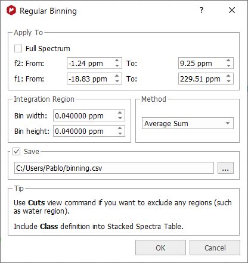Click the Mnova logo icon in title bar
This screenshot has height=263, width=248.
[11, 10]
